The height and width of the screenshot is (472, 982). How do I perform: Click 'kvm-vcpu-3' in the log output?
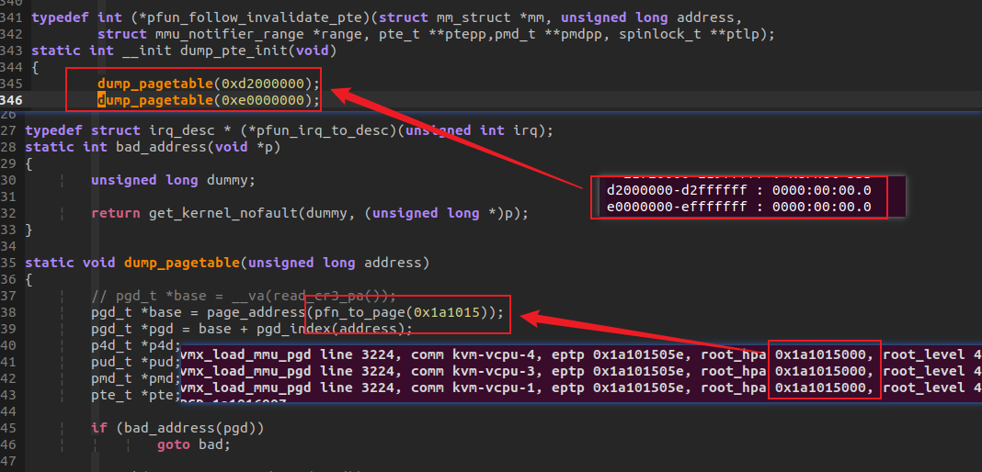click(x=494, y=372)
